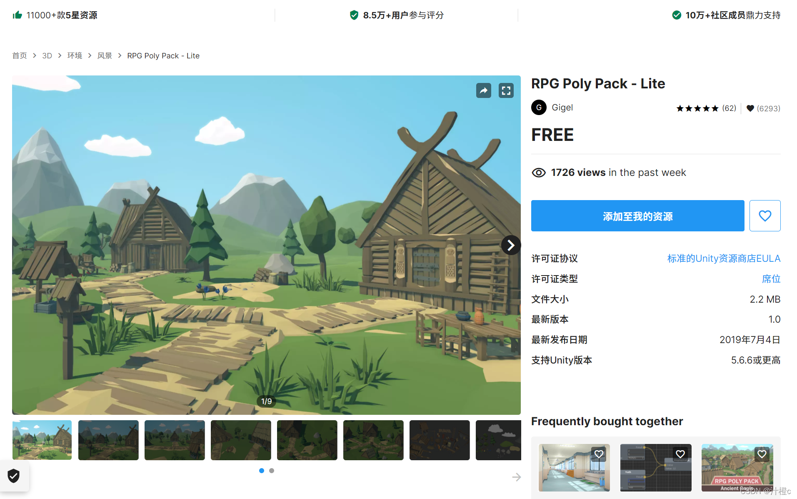Viewport: 797px width, 499px height.
Task: Open 标准的Unity资源商店EULA link
Action: point(724,258)
